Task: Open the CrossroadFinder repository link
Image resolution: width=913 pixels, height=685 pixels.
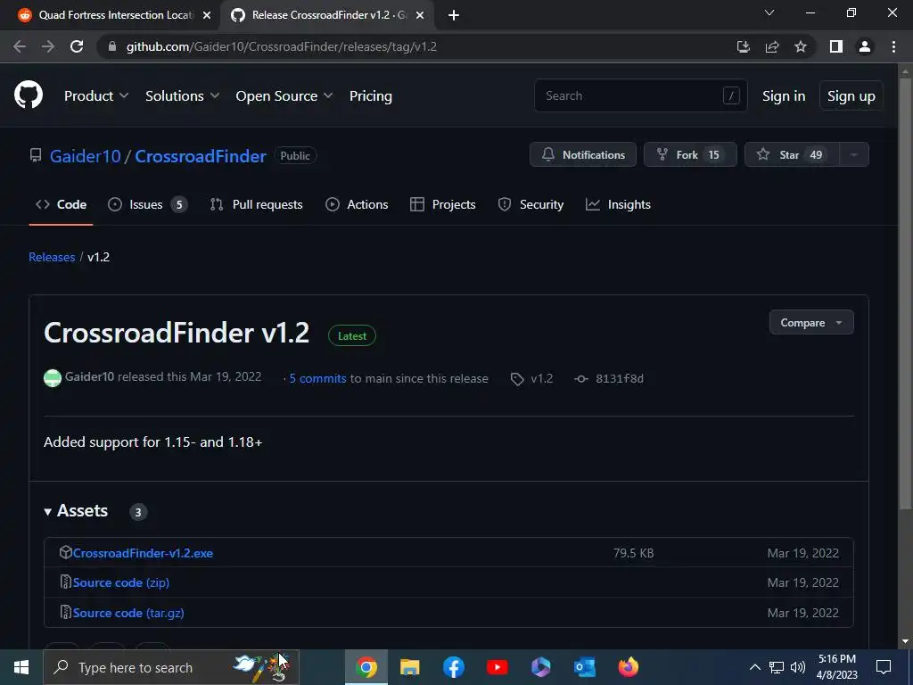Action: 201,156
